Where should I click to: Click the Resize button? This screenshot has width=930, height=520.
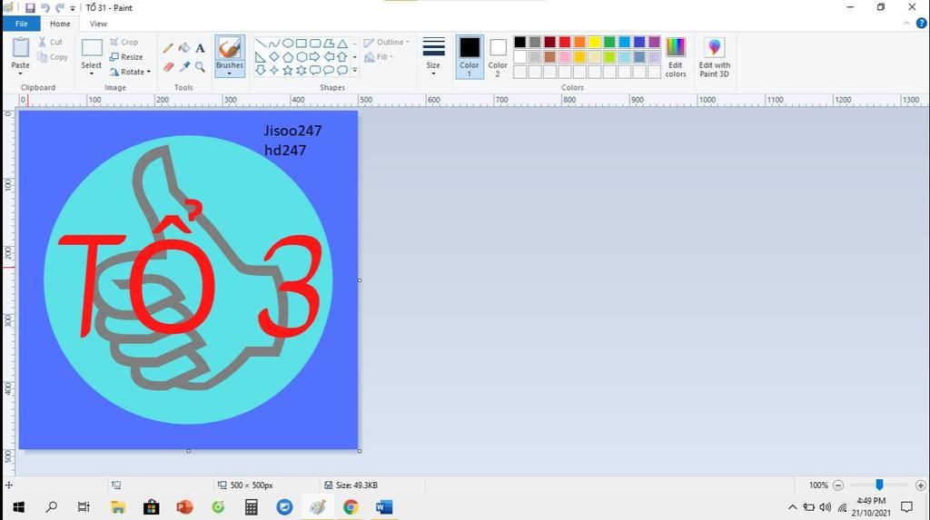pos(126,57)
